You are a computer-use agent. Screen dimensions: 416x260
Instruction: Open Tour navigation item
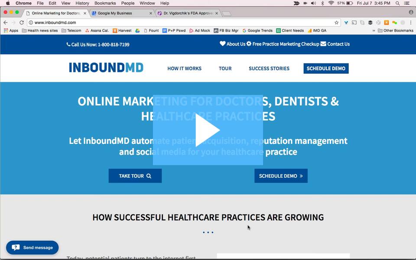coord(225,68)
